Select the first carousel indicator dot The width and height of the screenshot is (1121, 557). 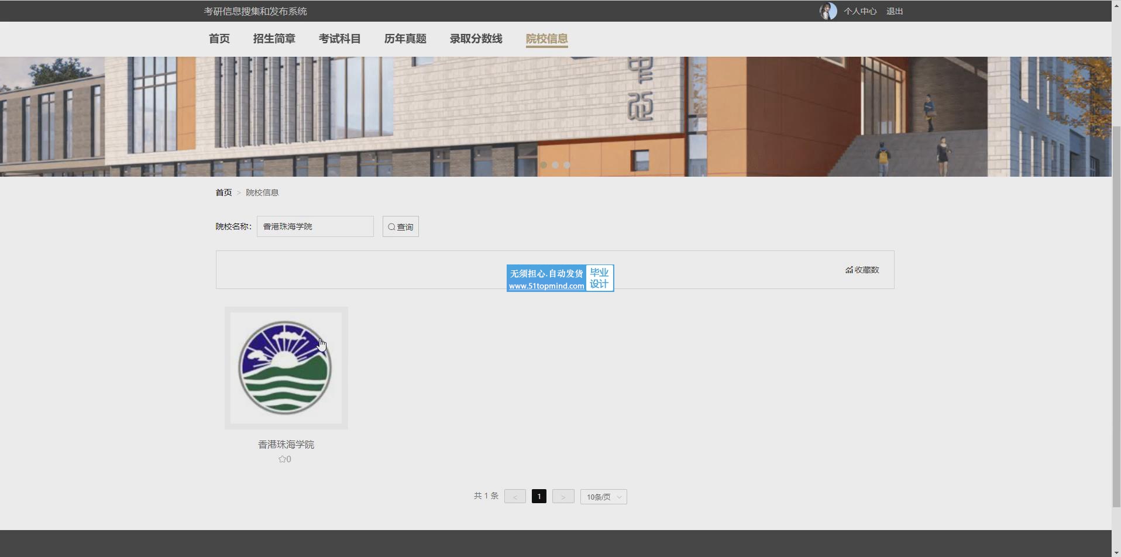tap(544, 165)
